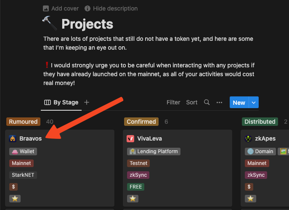Viewport: 289px width, 210px height.
Task: Click the blue New button
Action: tap(239, 102)
